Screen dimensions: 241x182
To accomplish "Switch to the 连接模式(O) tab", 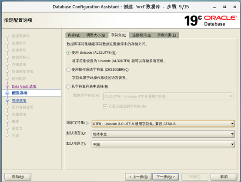I will [142, 35].
